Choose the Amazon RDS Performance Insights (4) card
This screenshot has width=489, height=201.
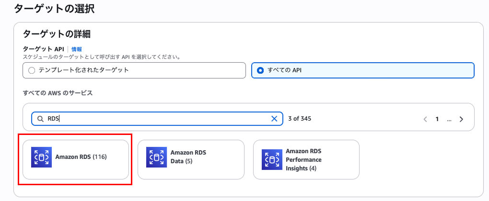tap(306, 160)
